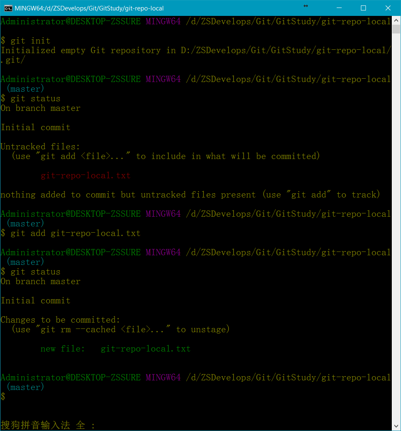401x431 pixels.
Task: Click the double-headed arrow icon in title bar
Action: (x=305, y=7)
